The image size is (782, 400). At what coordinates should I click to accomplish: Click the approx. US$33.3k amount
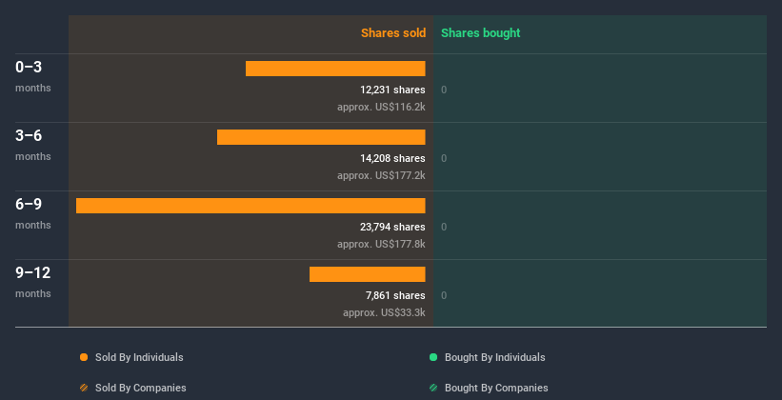pos(384,312)
